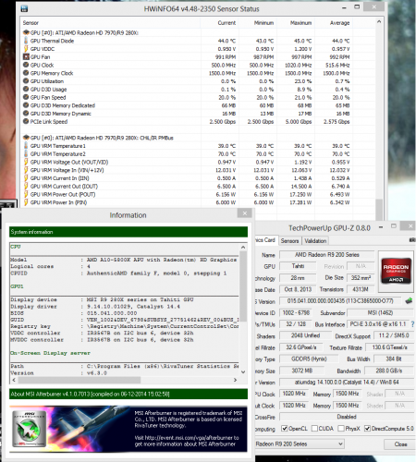Click the GPU Fan sensor icon

click(x=26, y=57)
